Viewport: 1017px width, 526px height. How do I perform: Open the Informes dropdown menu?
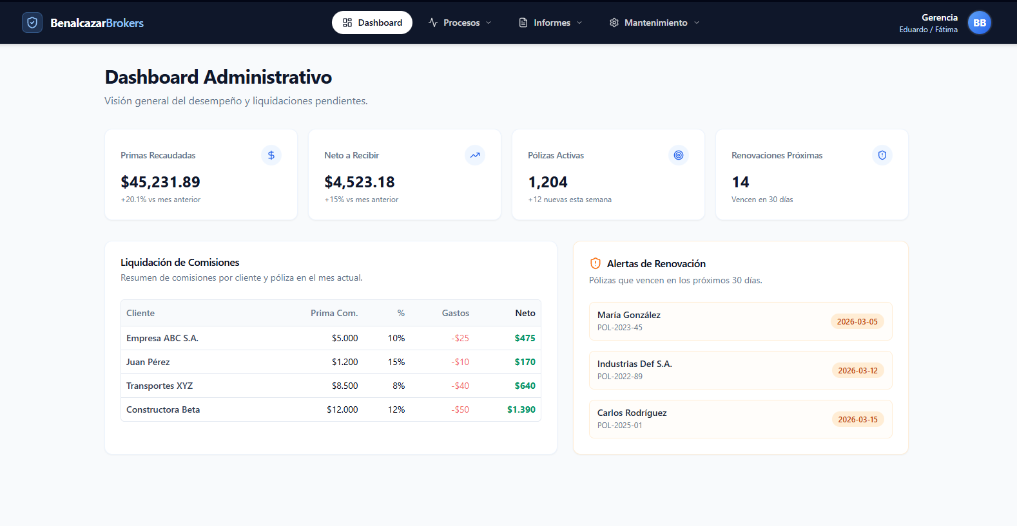551,23
